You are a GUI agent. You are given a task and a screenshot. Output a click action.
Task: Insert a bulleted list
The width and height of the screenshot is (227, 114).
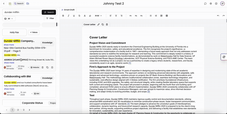(151, 16)
